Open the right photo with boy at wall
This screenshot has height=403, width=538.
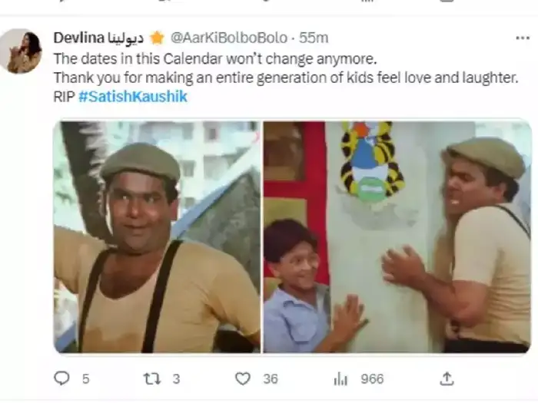coord(397,236)
